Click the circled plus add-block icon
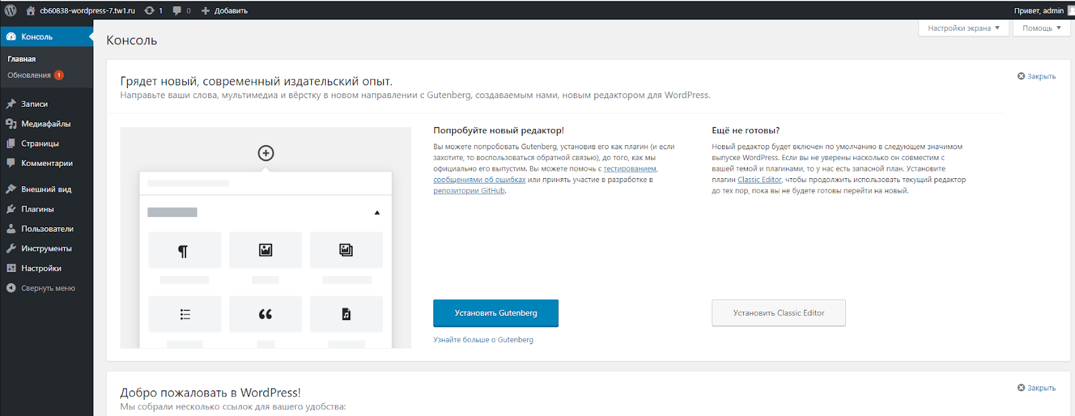The height and width of the screenshot is (416, 1075). point(266,153)
